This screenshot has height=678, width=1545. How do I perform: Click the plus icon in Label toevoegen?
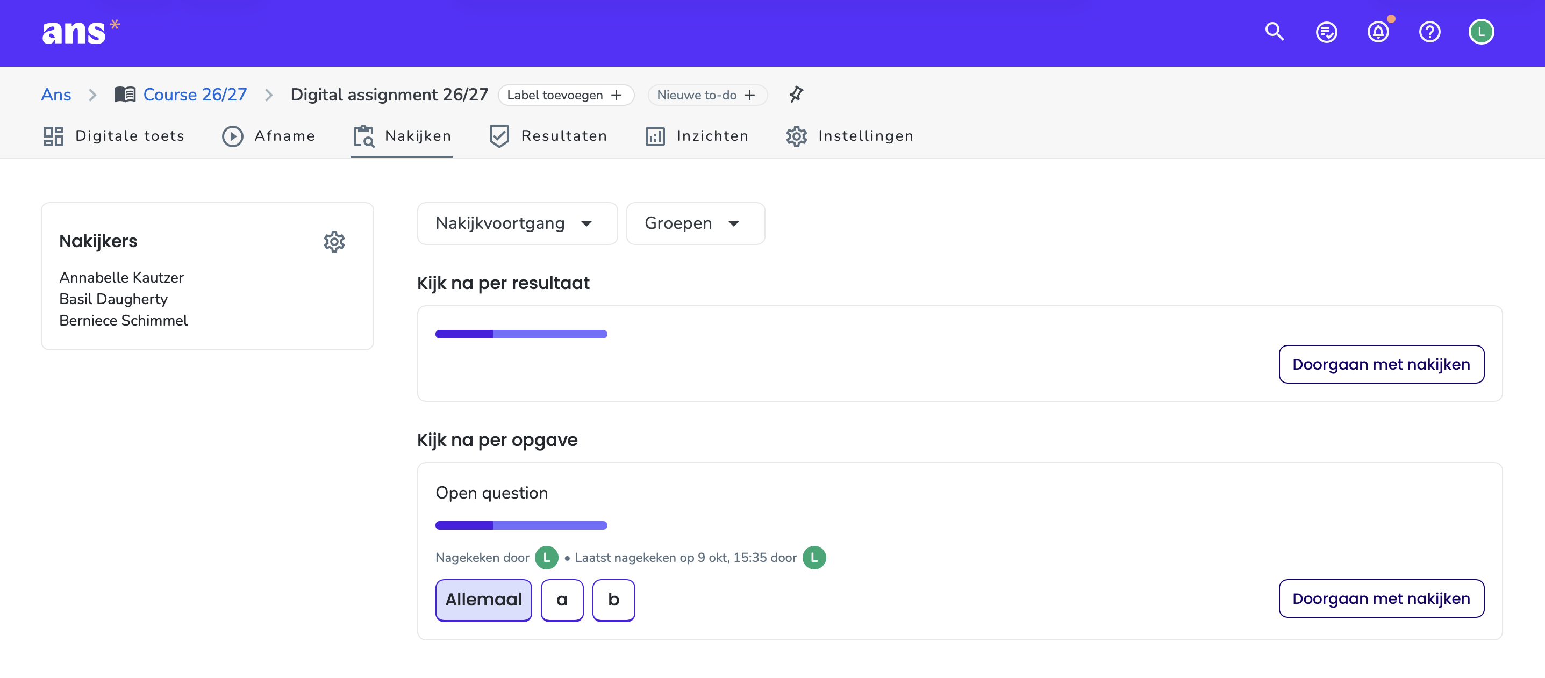click(x=616, y=95)
